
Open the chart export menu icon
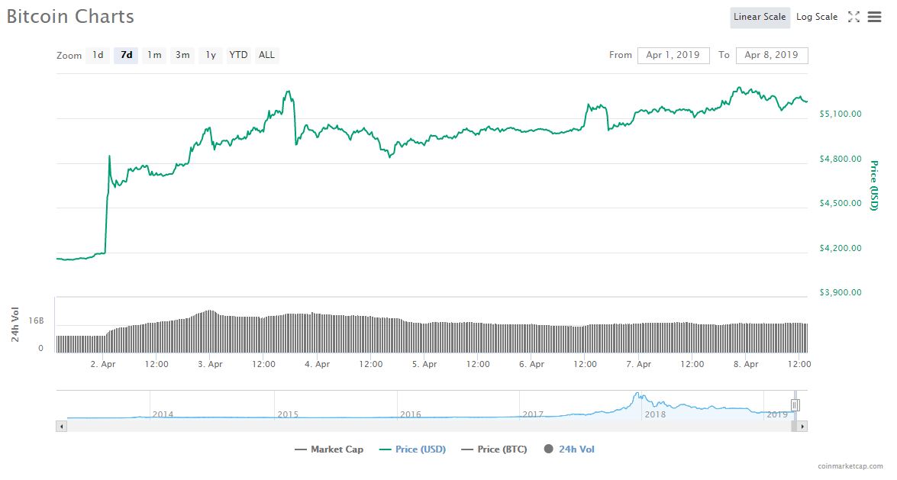pos(874,17)
